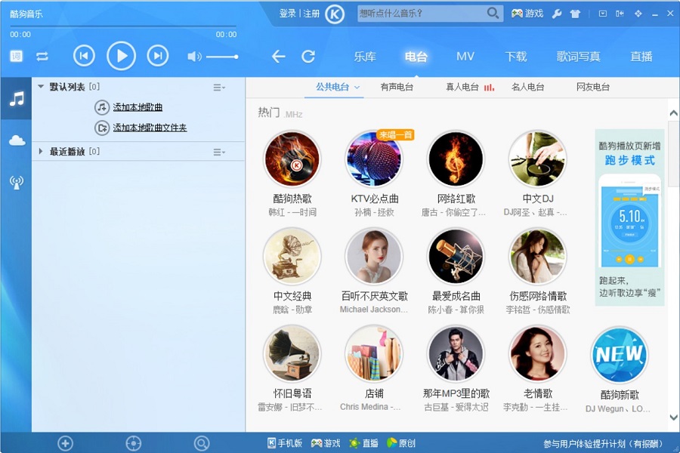Expand the 公共电台 dropdown arrow
680x453 pixels.
pos(357,88)
